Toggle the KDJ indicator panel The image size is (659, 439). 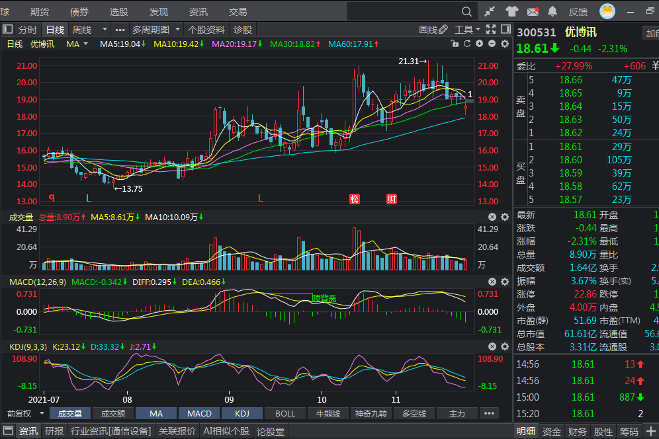click(x=242, y=413)
